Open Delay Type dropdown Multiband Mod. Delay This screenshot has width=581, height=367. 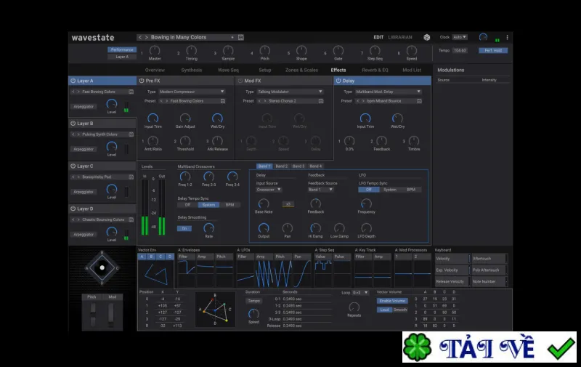tap(389, 92)
